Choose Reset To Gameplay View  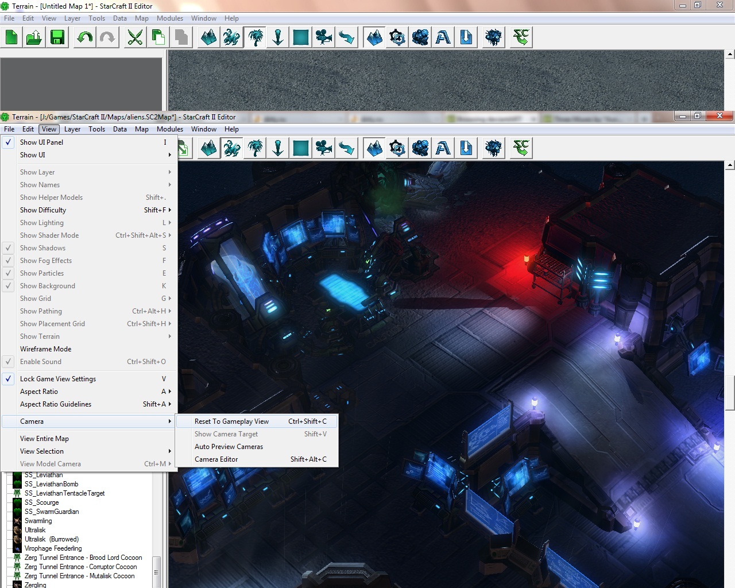(231, 421)
